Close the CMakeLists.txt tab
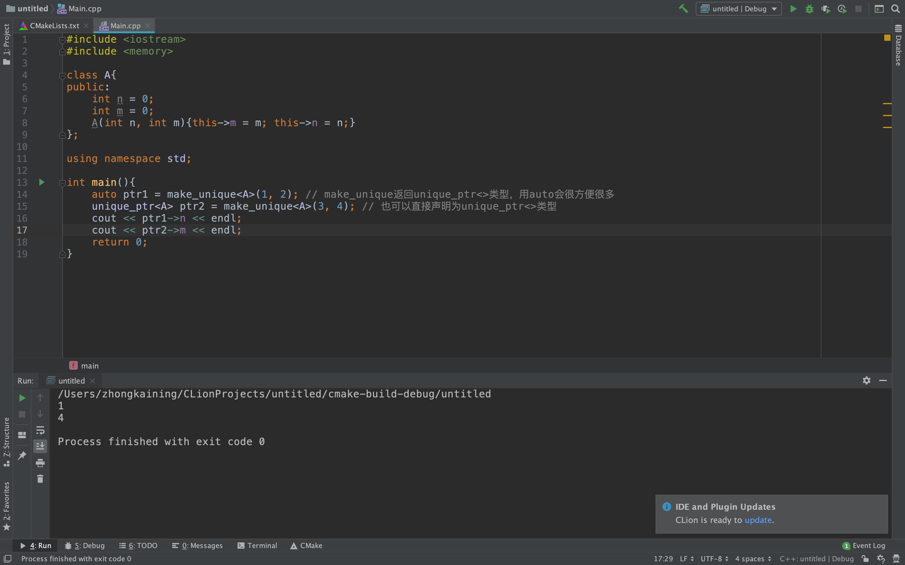The width and height of the screenshot is (905, 565). coord(86,26)
